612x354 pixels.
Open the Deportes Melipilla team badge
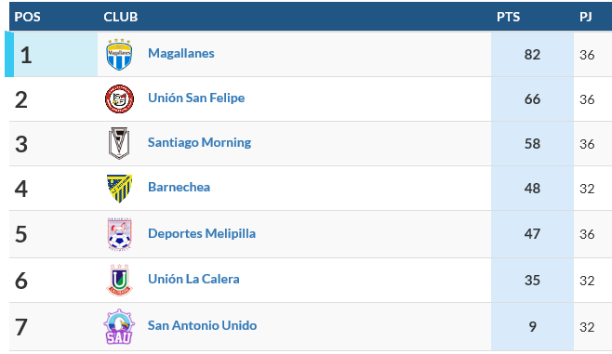point(119,234)
